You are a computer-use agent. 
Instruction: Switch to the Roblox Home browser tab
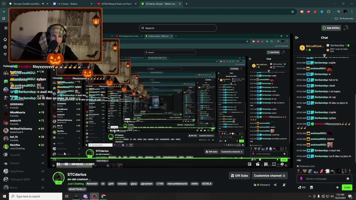[72, 4]
